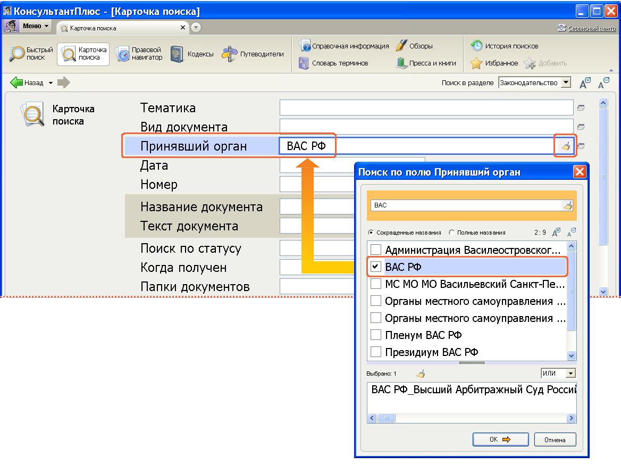Open Быстрый поиск from the toolbar
Screen dimensions: 621x464
31,54
